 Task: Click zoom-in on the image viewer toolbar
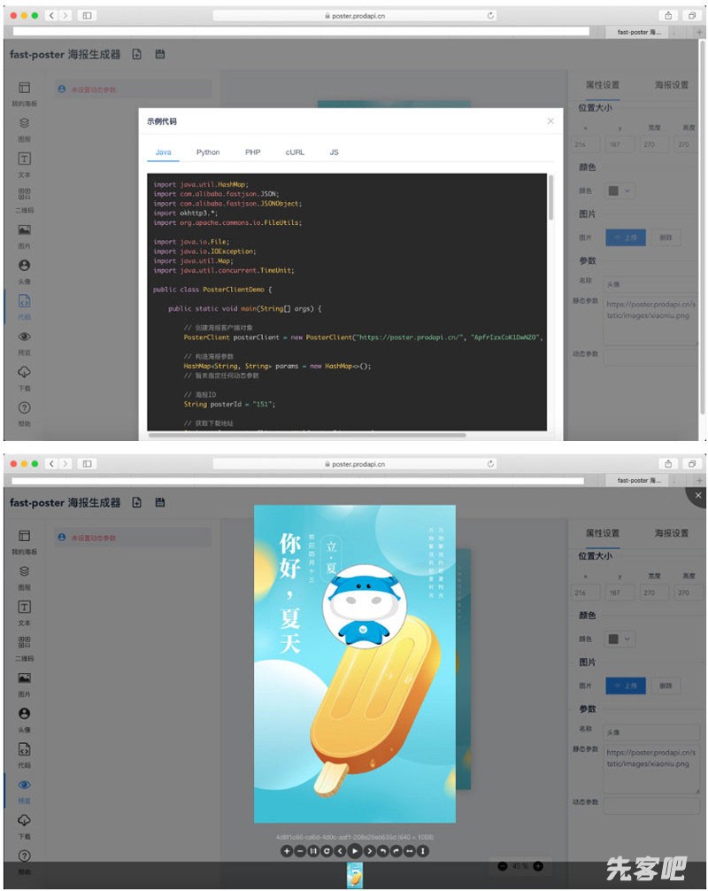pos(286,851)
